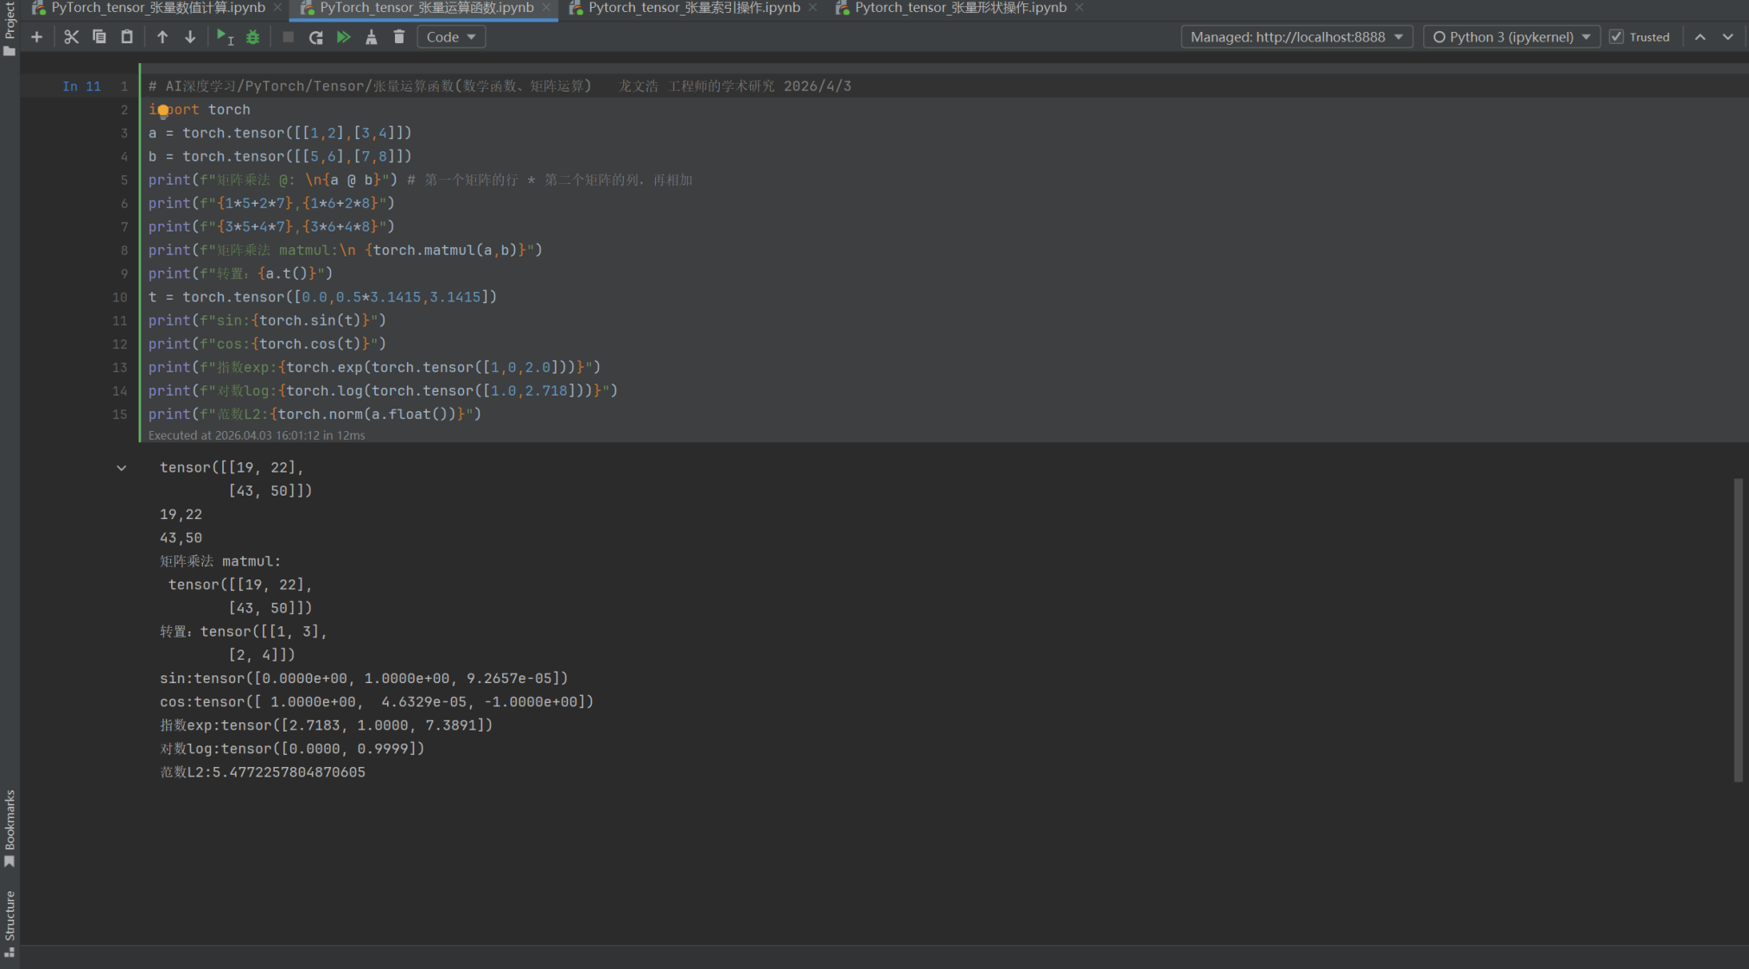The width and height of the screenshot is (1749, 969).
Task: Open the Python 3 (ipykernel) kernel dropdown
Action: (1511, 37)
